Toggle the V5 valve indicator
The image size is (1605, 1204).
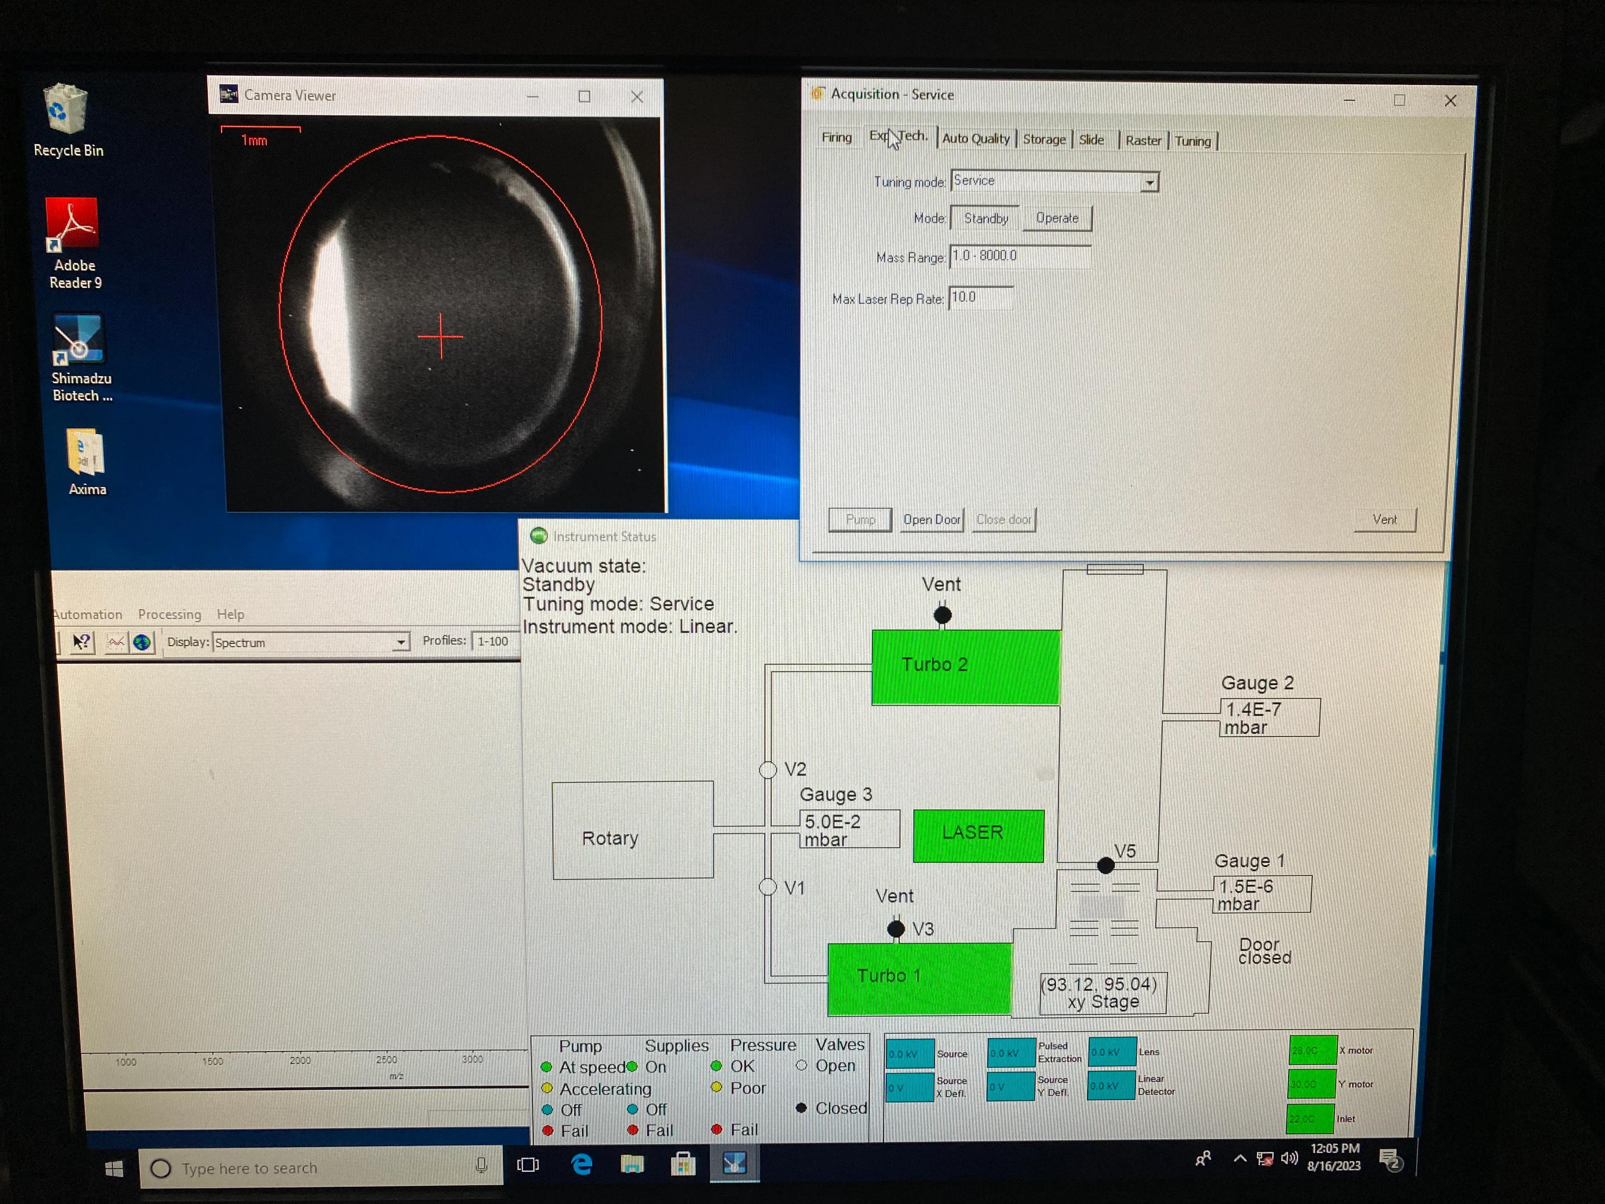(1105, 865)
